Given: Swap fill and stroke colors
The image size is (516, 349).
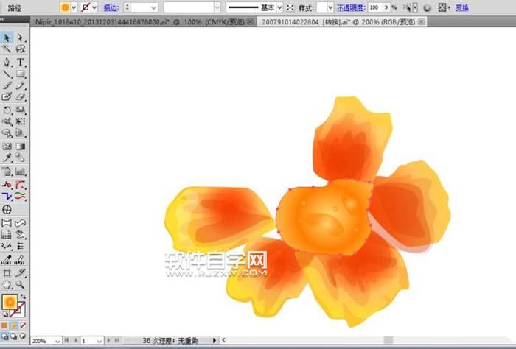Looking at the screenshot, I should (x=22, y=296).
